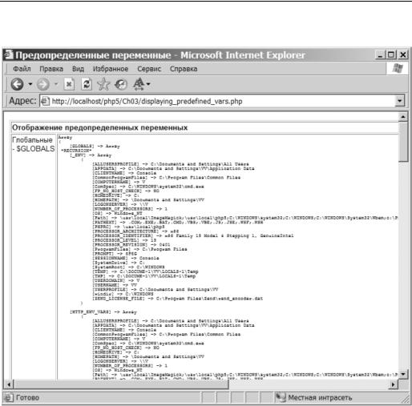Viewport: 412px width, 406px height.
Task: Click the horizontal scrollbar right arrow
Action: click(393, 384)
